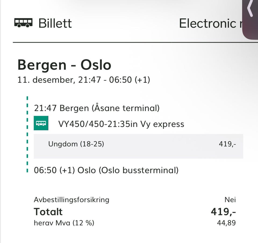Screen dimensions: 258x243
Task: Click the green dotted route timeline
Action: [27, 135]
